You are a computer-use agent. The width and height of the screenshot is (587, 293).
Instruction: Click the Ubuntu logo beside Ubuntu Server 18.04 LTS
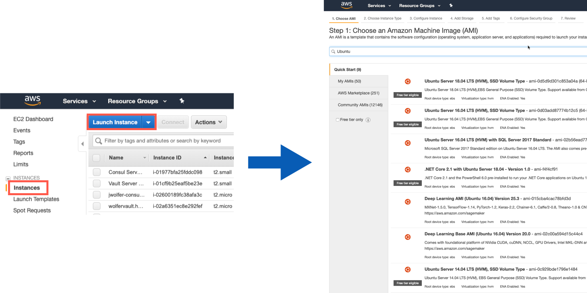408,81
